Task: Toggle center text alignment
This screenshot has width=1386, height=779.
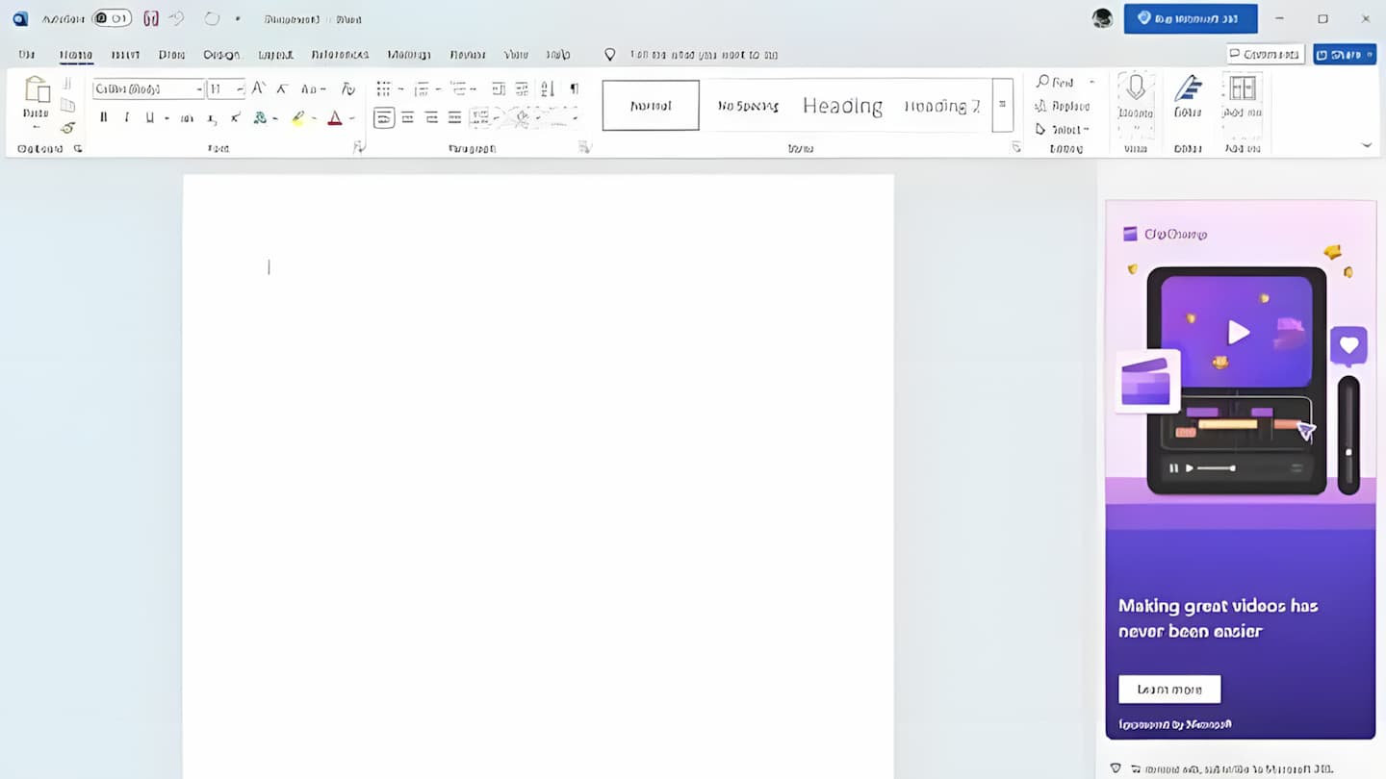Action: (407, 117)
